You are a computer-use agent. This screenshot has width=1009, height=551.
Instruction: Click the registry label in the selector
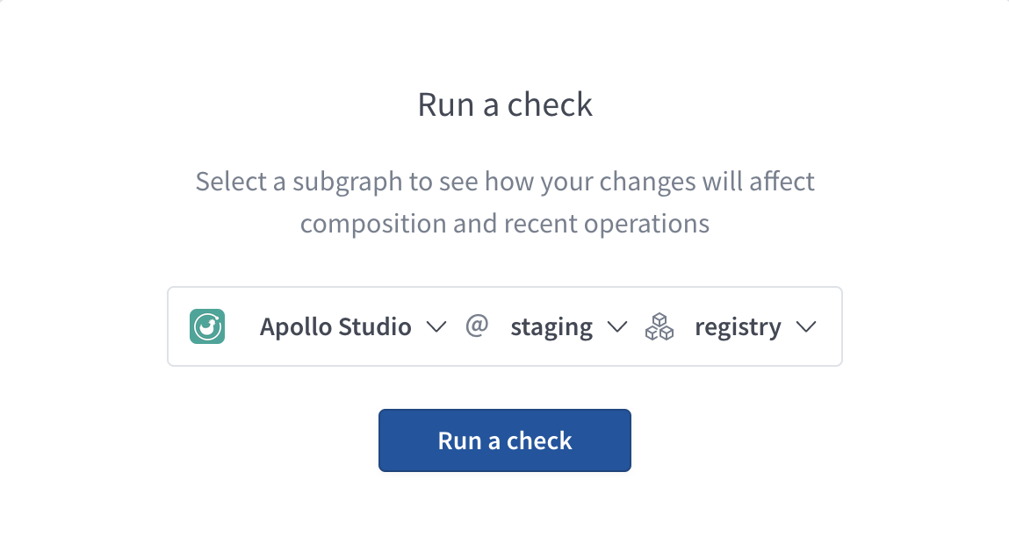[x=738, y=326]
